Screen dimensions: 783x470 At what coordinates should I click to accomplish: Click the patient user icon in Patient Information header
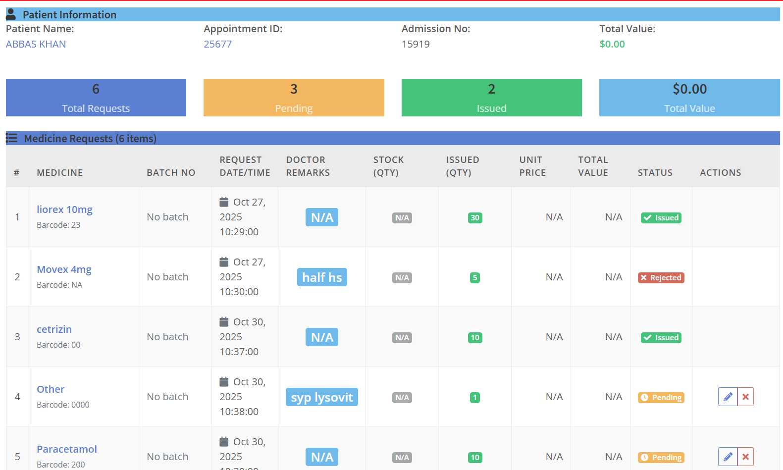point(11,14)
